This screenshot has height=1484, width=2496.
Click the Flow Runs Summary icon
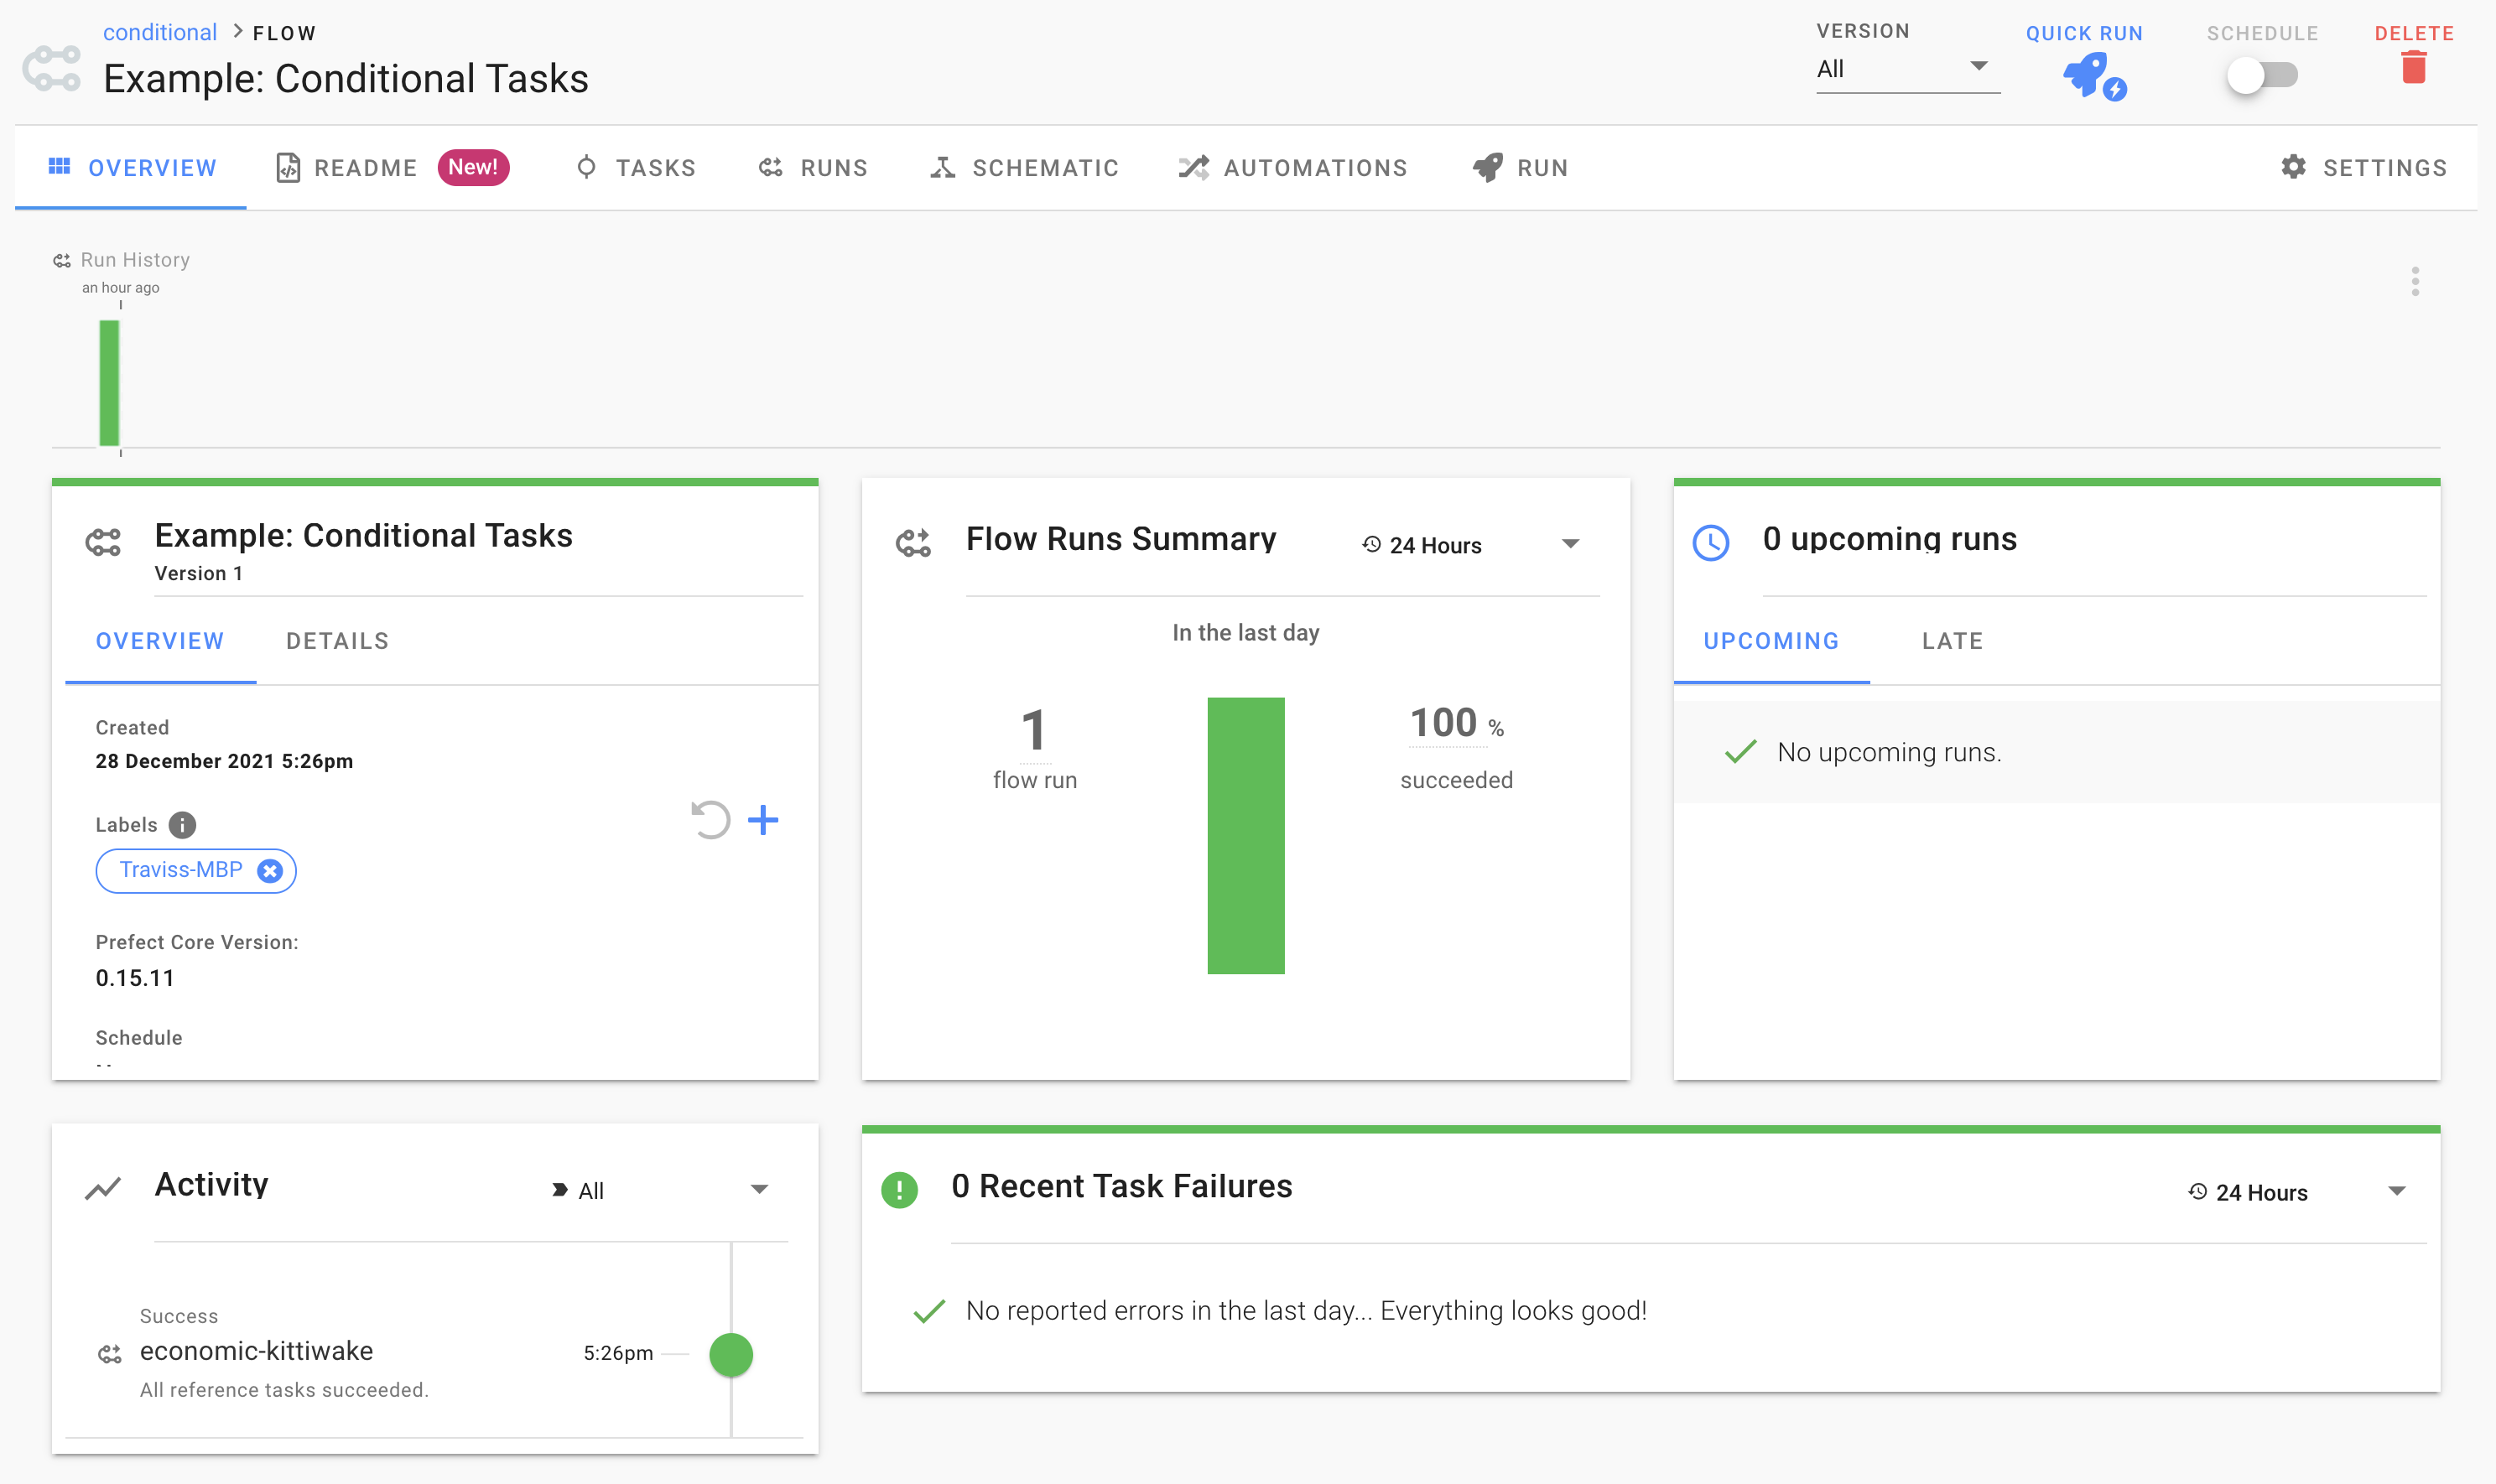tap(913, 543)
